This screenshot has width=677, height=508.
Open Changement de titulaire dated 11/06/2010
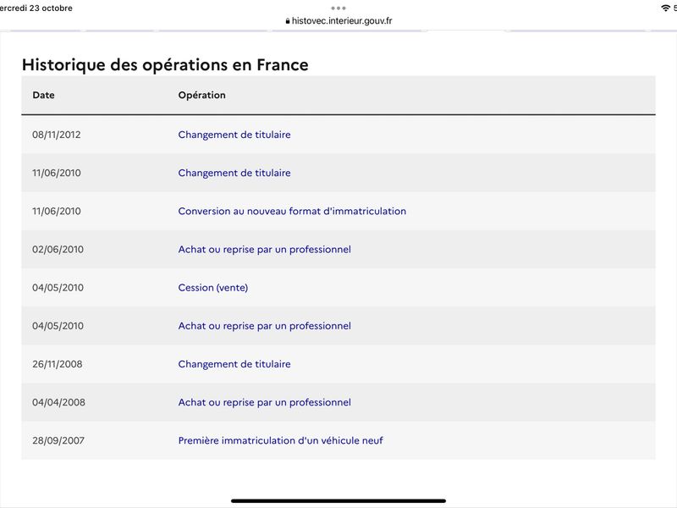coord(234,173)
